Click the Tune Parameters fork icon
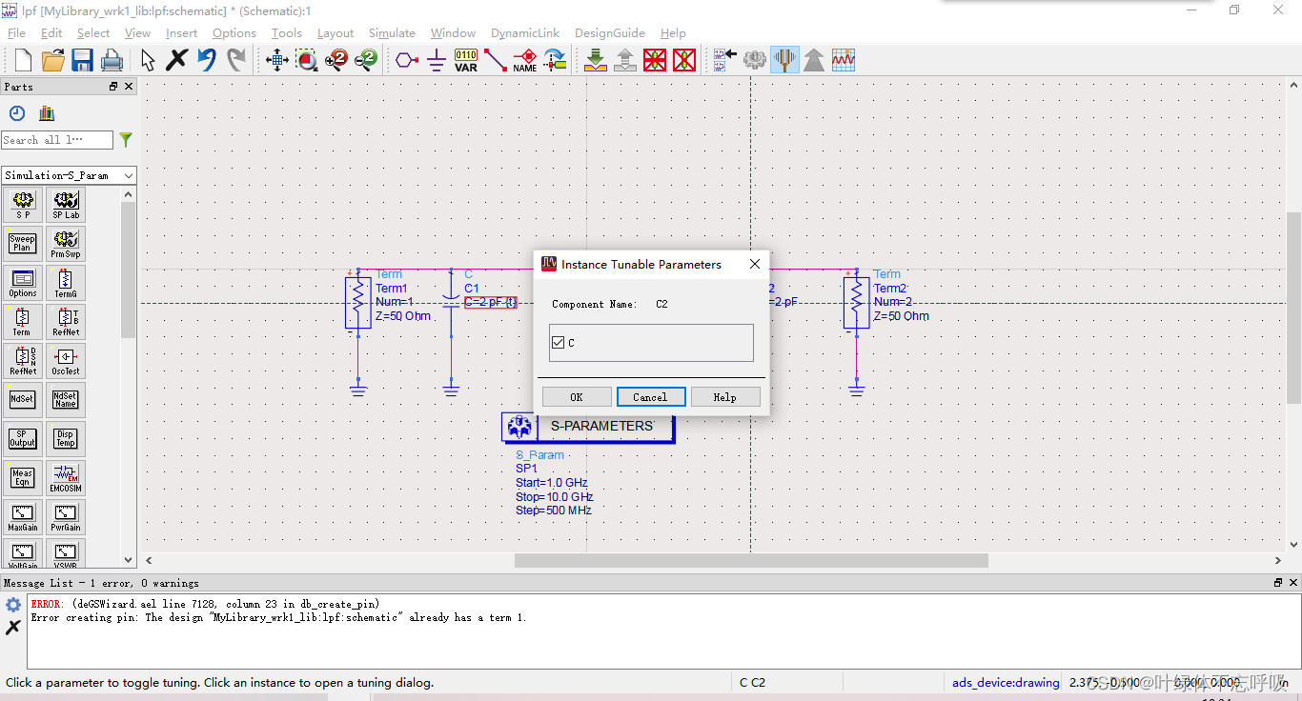 784,60
